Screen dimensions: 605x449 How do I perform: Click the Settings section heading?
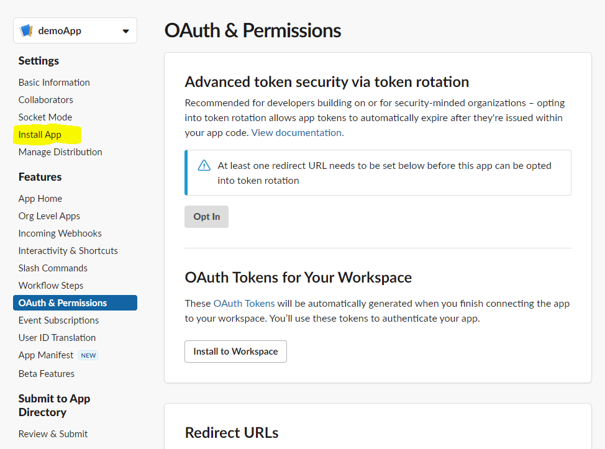tap(39, 61)
